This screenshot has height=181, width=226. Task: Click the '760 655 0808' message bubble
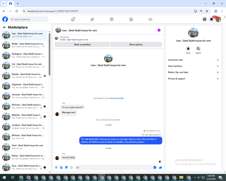tap(68, 157)
